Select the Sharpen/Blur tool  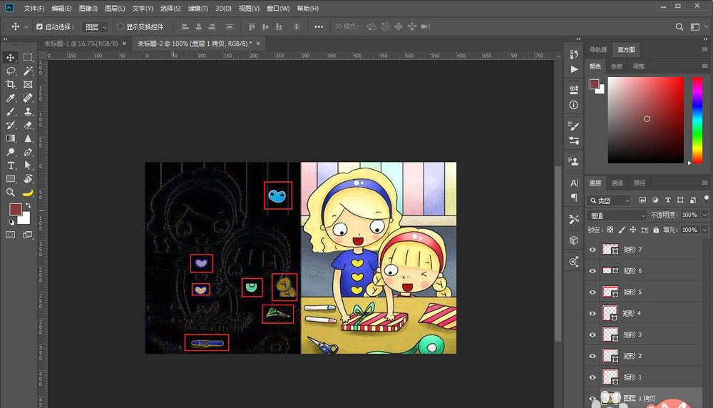click(x=28, y=138)
